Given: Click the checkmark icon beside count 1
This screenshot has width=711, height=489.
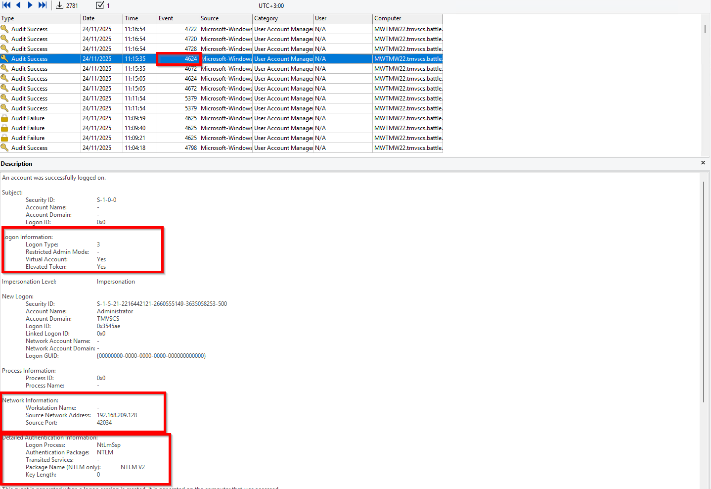Looking at the screenshot, I should point(100,5).
